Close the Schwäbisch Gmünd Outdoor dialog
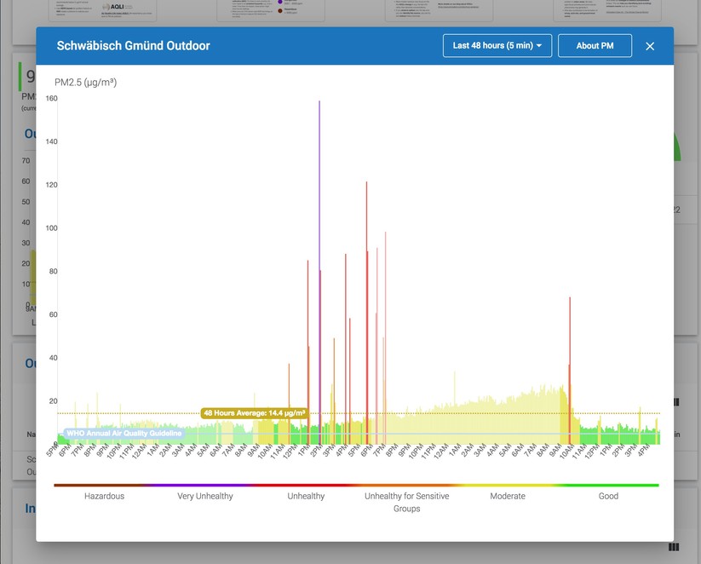 click(x=650, y=46)
